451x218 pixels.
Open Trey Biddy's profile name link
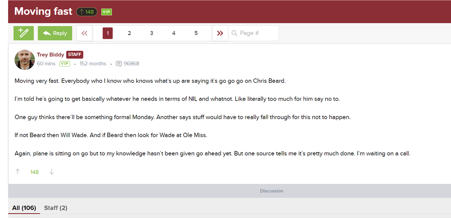coord(51,55)
